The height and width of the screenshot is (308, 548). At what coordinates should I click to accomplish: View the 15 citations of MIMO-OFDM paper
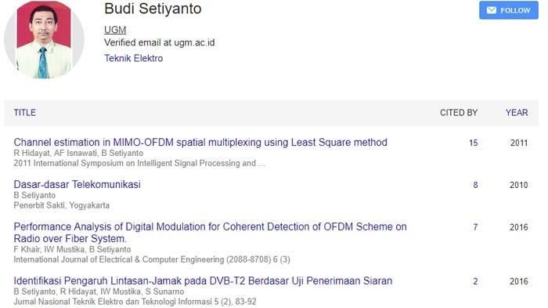coord(473,143)
